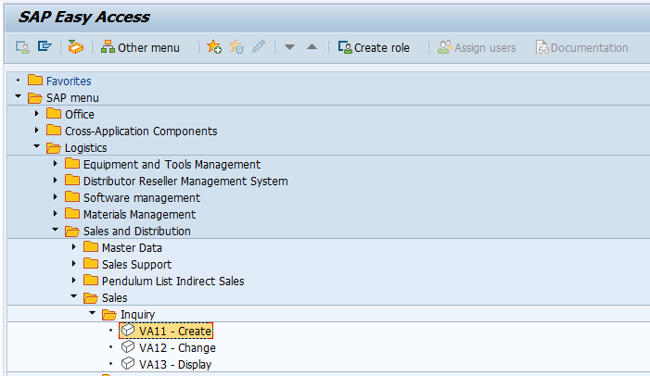Click the Office folder icon
The image size is (650, 376).
[54, 113]
